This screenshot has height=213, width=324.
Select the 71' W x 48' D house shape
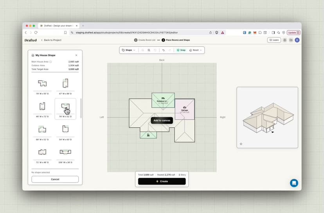42,155
